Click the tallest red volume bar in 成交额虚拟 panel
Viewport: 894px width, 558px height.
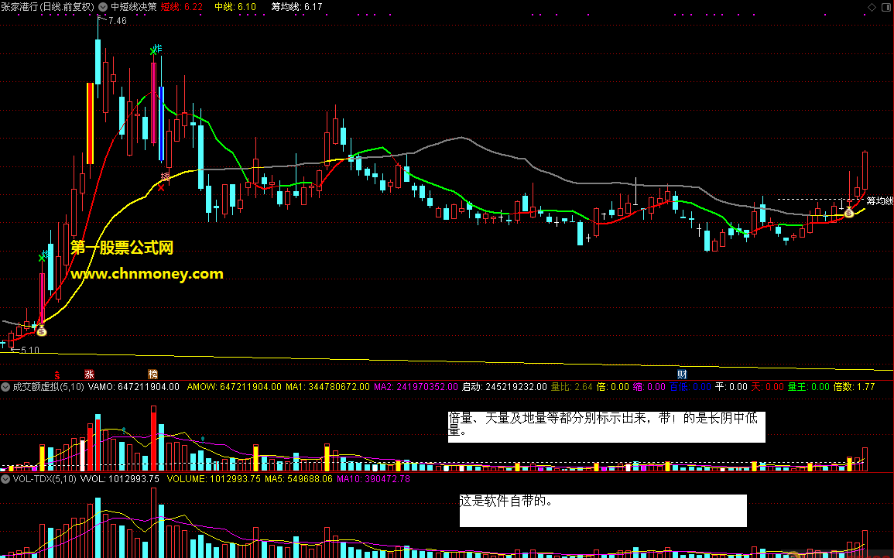pos(153,438)
